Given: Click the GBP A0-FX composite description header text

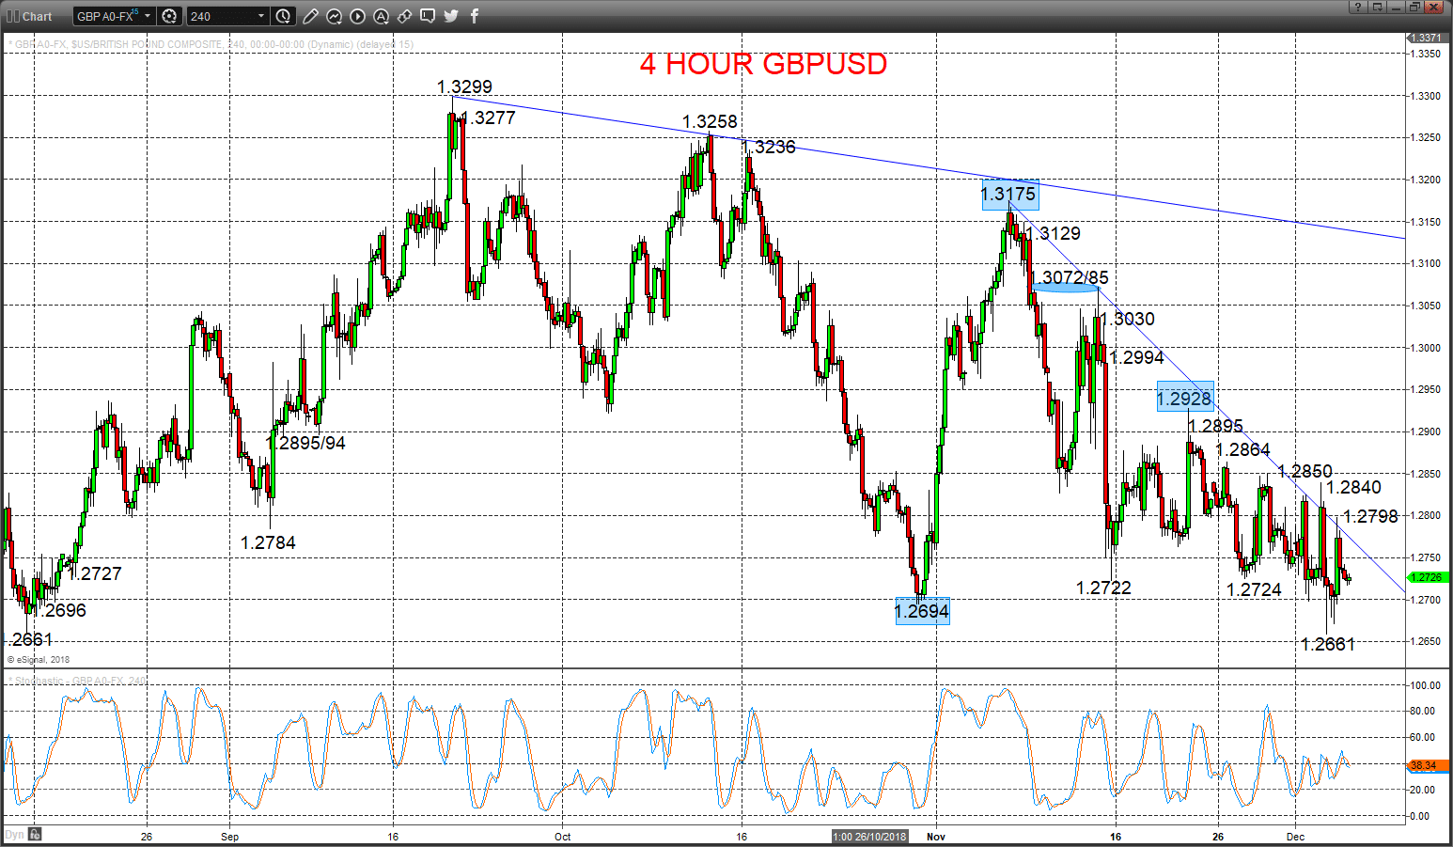Looking at the screenshot, I should point(211,44).
